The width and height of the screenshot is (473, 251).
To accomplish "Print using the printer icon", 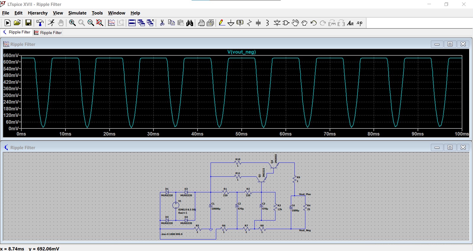I will pos(210,23).
